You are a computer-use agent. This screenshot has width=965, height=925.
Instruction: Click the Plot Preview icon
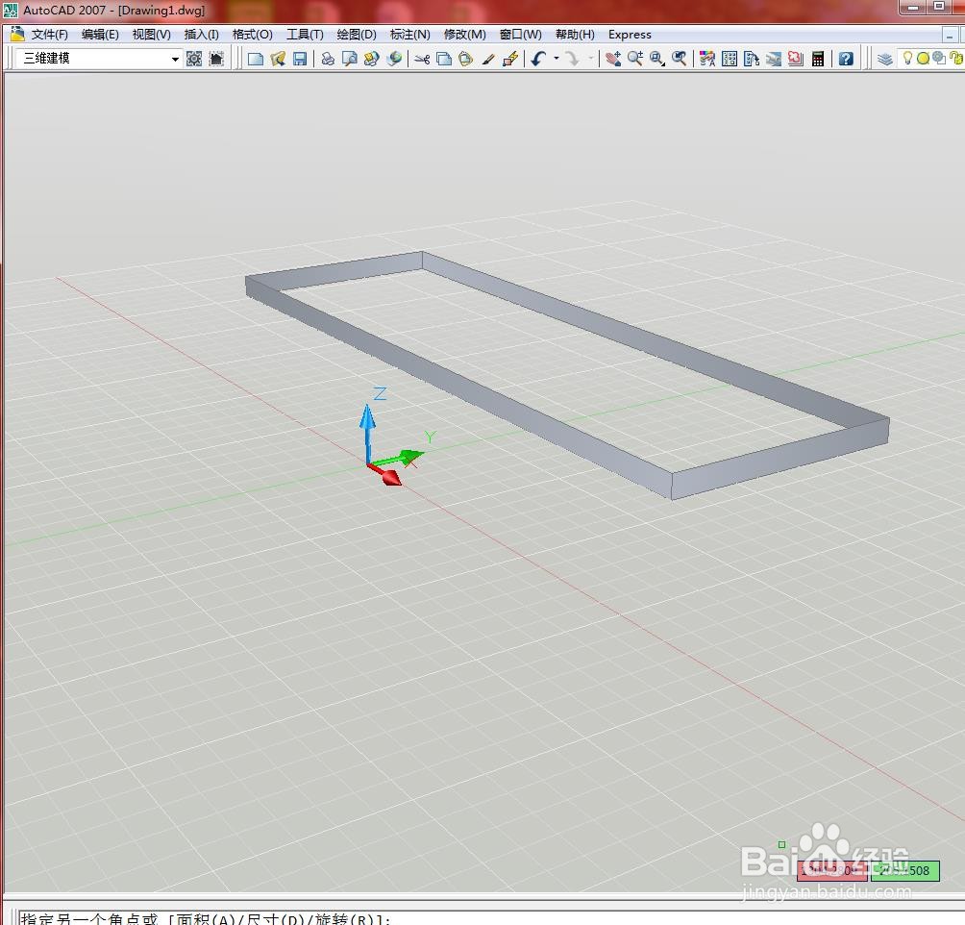350,59
